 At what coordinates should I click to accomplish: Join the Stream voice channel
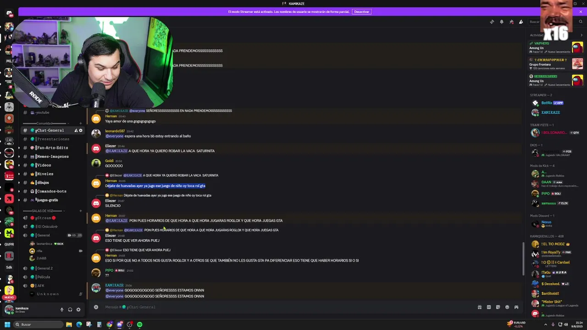(x=53, y=218)
